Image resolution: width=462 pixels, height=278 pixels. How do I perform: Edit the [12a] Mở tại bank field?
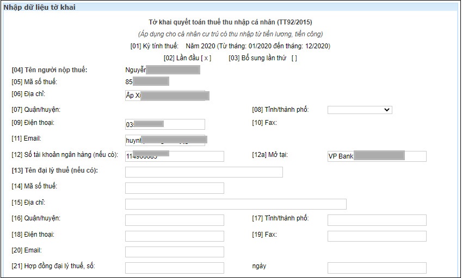[377, 156]
